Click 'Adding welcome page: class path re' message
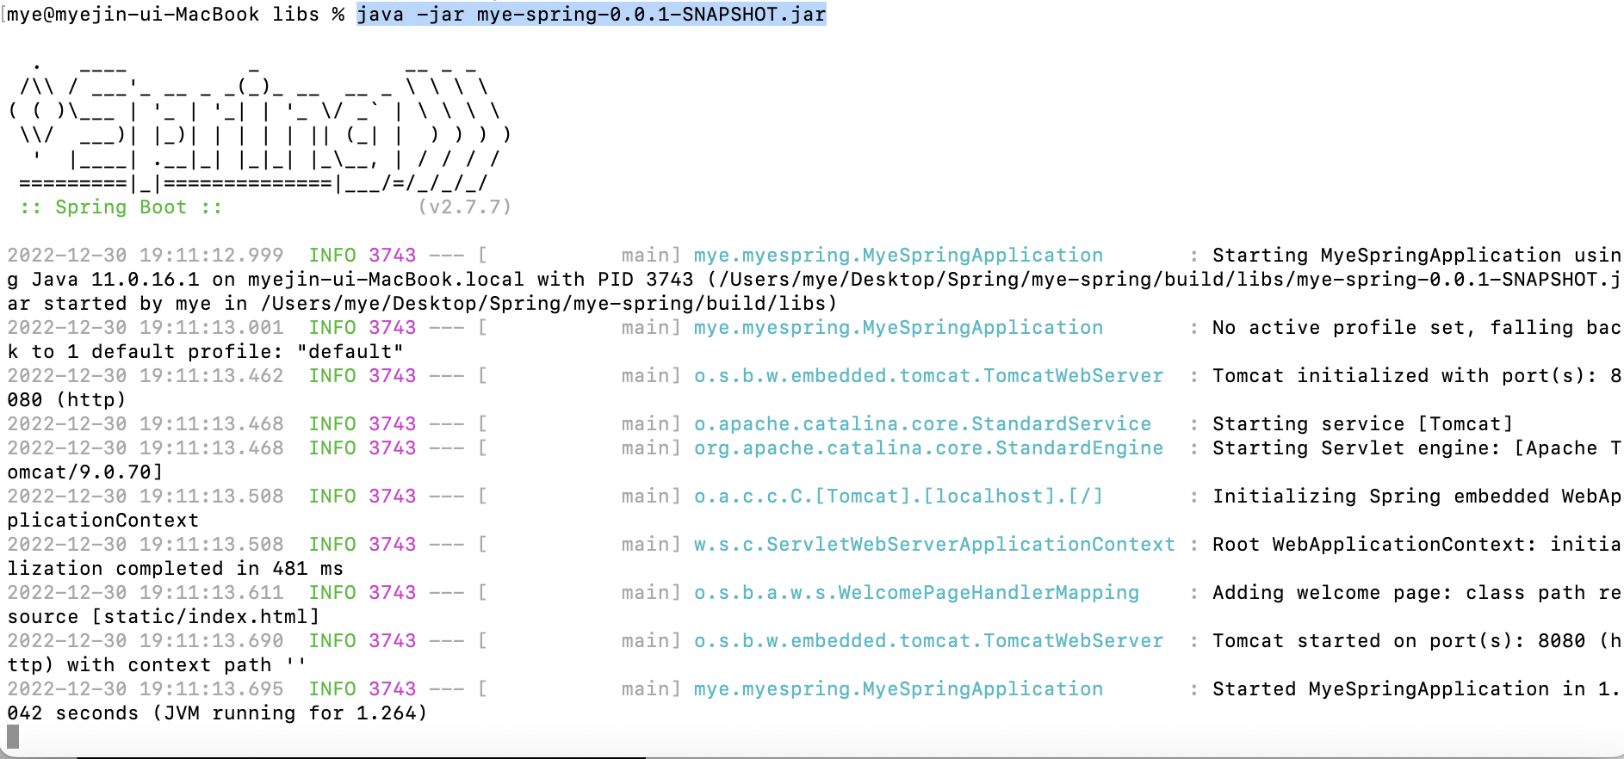1624x759 pixels. [1416, 593]
